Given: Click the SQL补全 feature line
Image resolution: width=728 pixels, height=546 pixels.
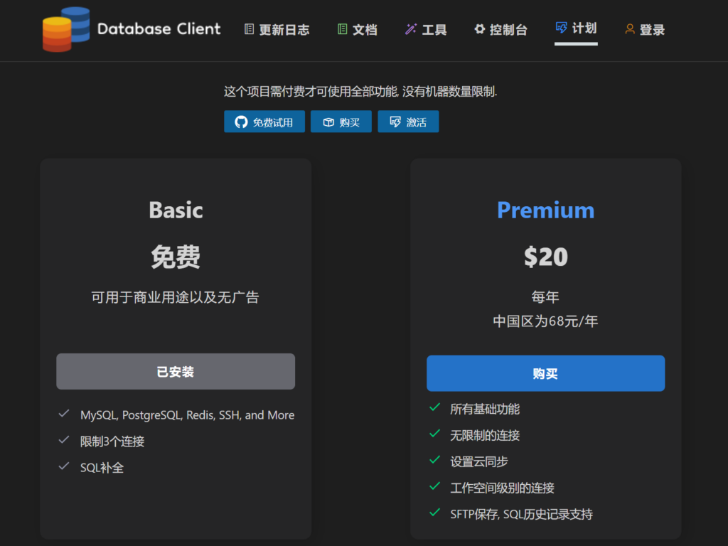Looking at the screenshot, I should point(102,468).
